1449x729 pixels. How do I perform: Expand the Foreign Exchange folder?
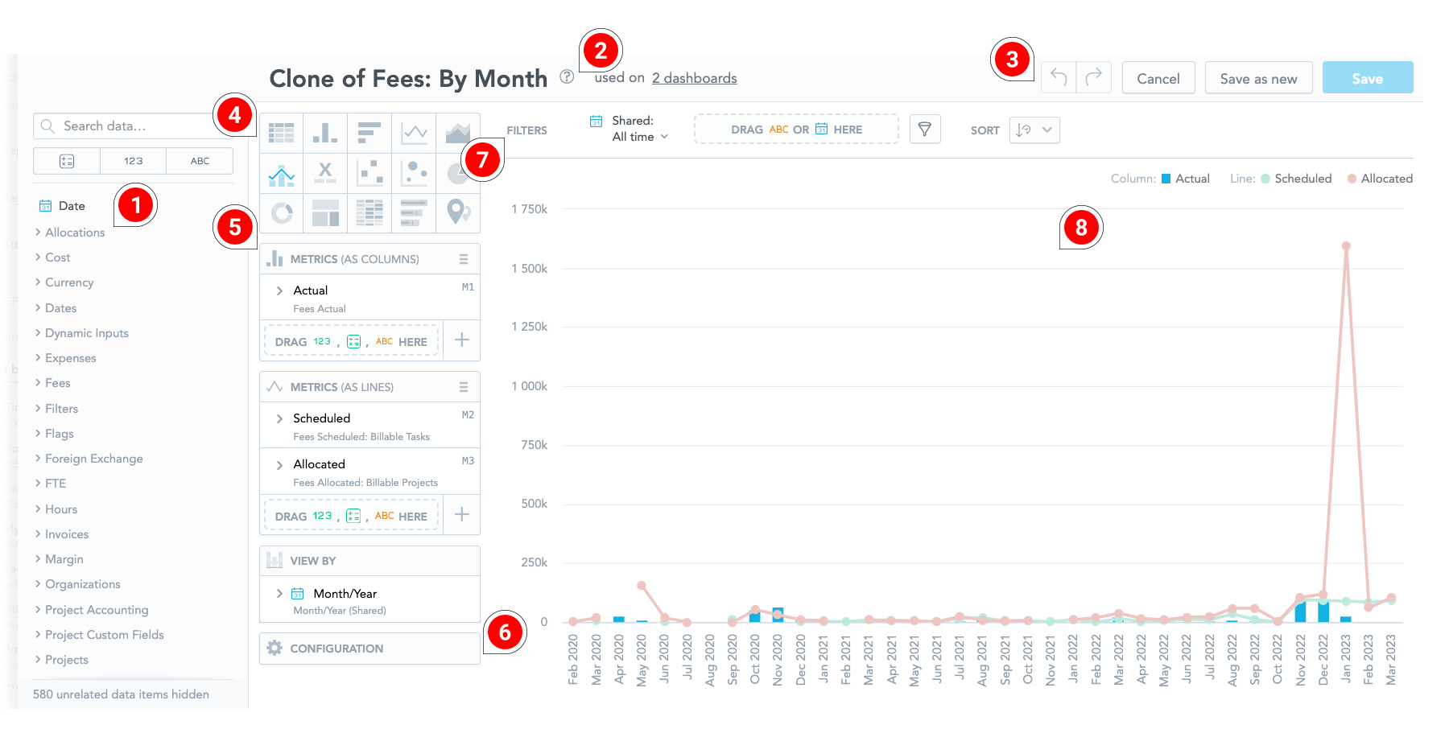coord(38,459)
